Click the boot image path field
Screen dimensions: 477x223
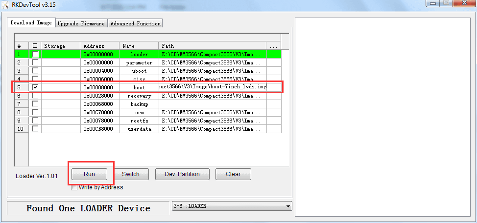(213, 87)
